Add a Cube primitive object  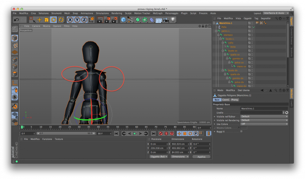[x=123, y=20]
